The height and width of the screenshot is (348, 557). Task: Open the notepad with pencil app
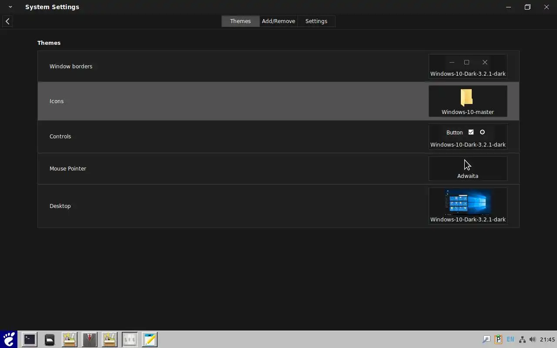(149, 339)
